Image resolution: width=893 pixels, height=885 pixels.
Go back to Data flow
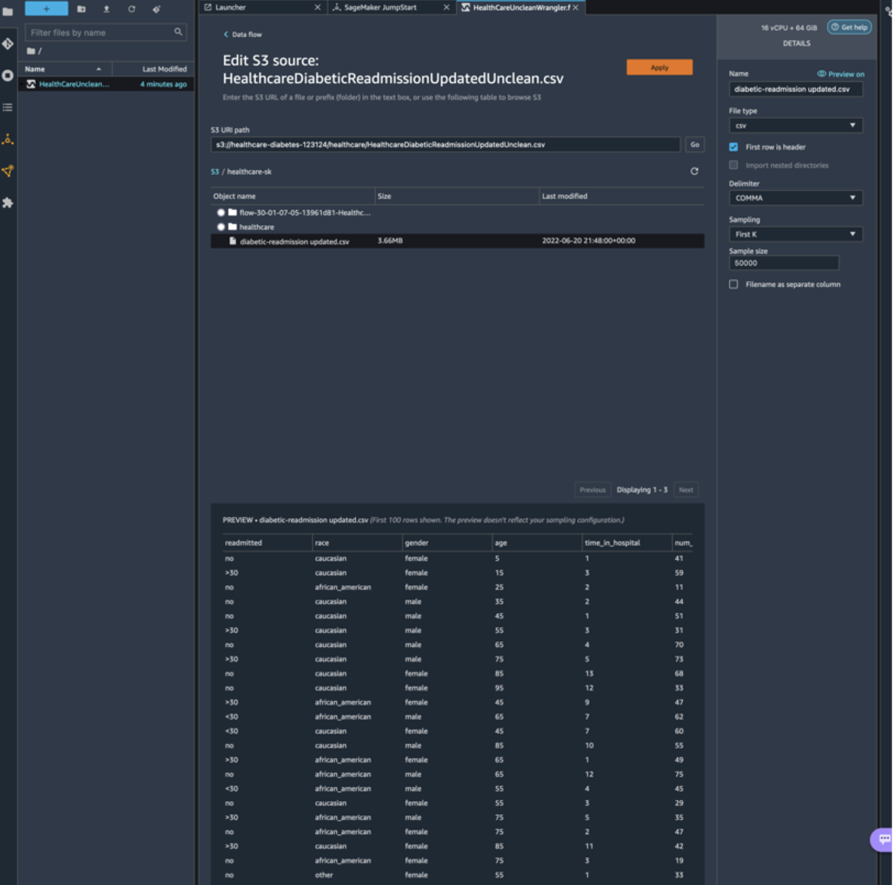243,35
